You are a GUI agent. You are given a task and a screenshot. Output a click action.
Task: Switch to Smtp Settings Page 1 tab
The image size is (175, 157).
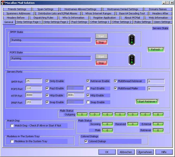click(29, 22)
